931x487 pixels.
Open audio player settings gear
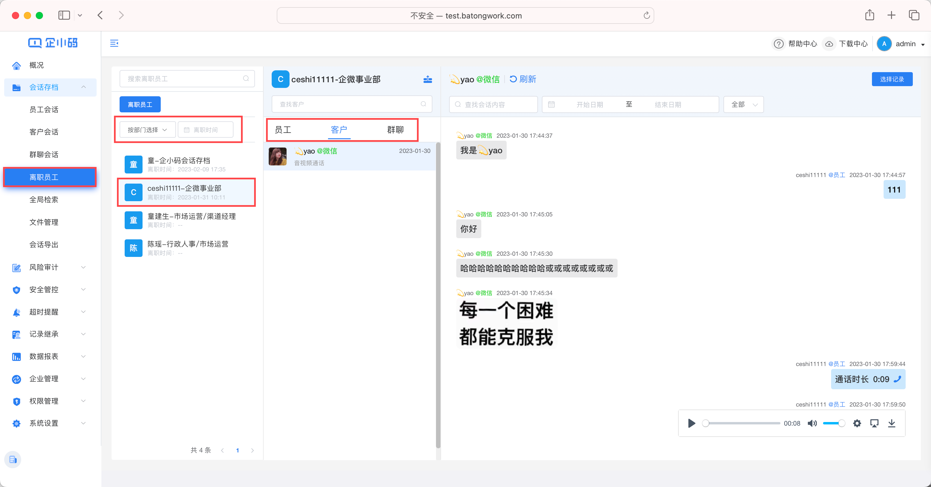[857, 423]
